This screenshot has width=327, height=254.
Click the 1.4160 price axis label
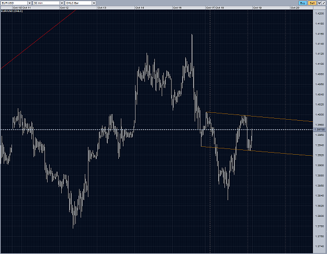click(x=320, y=34)
